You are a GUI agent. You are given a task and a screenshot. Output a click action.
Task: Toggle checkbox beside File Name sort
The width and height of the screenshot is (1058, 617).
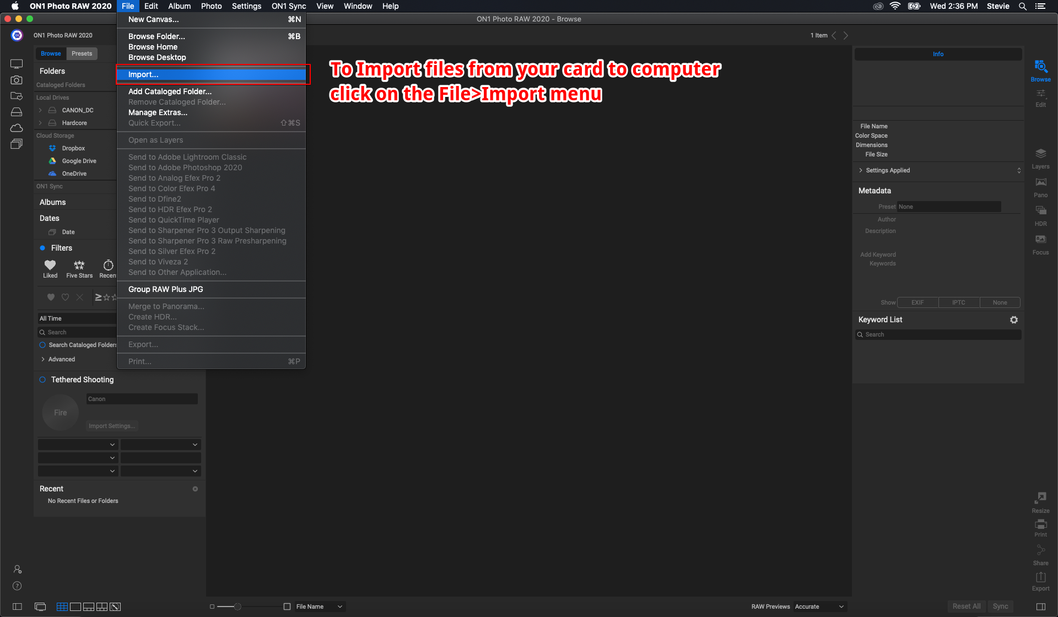tap(287, 607)
